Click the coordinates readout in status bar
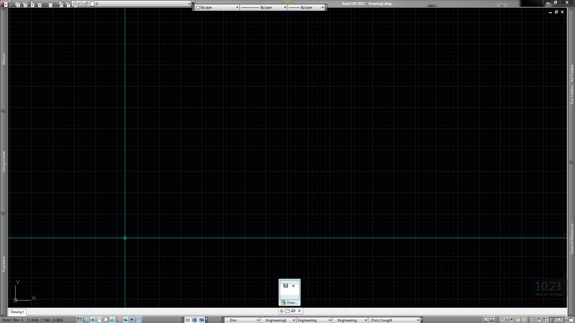 [x=45, y=320]
